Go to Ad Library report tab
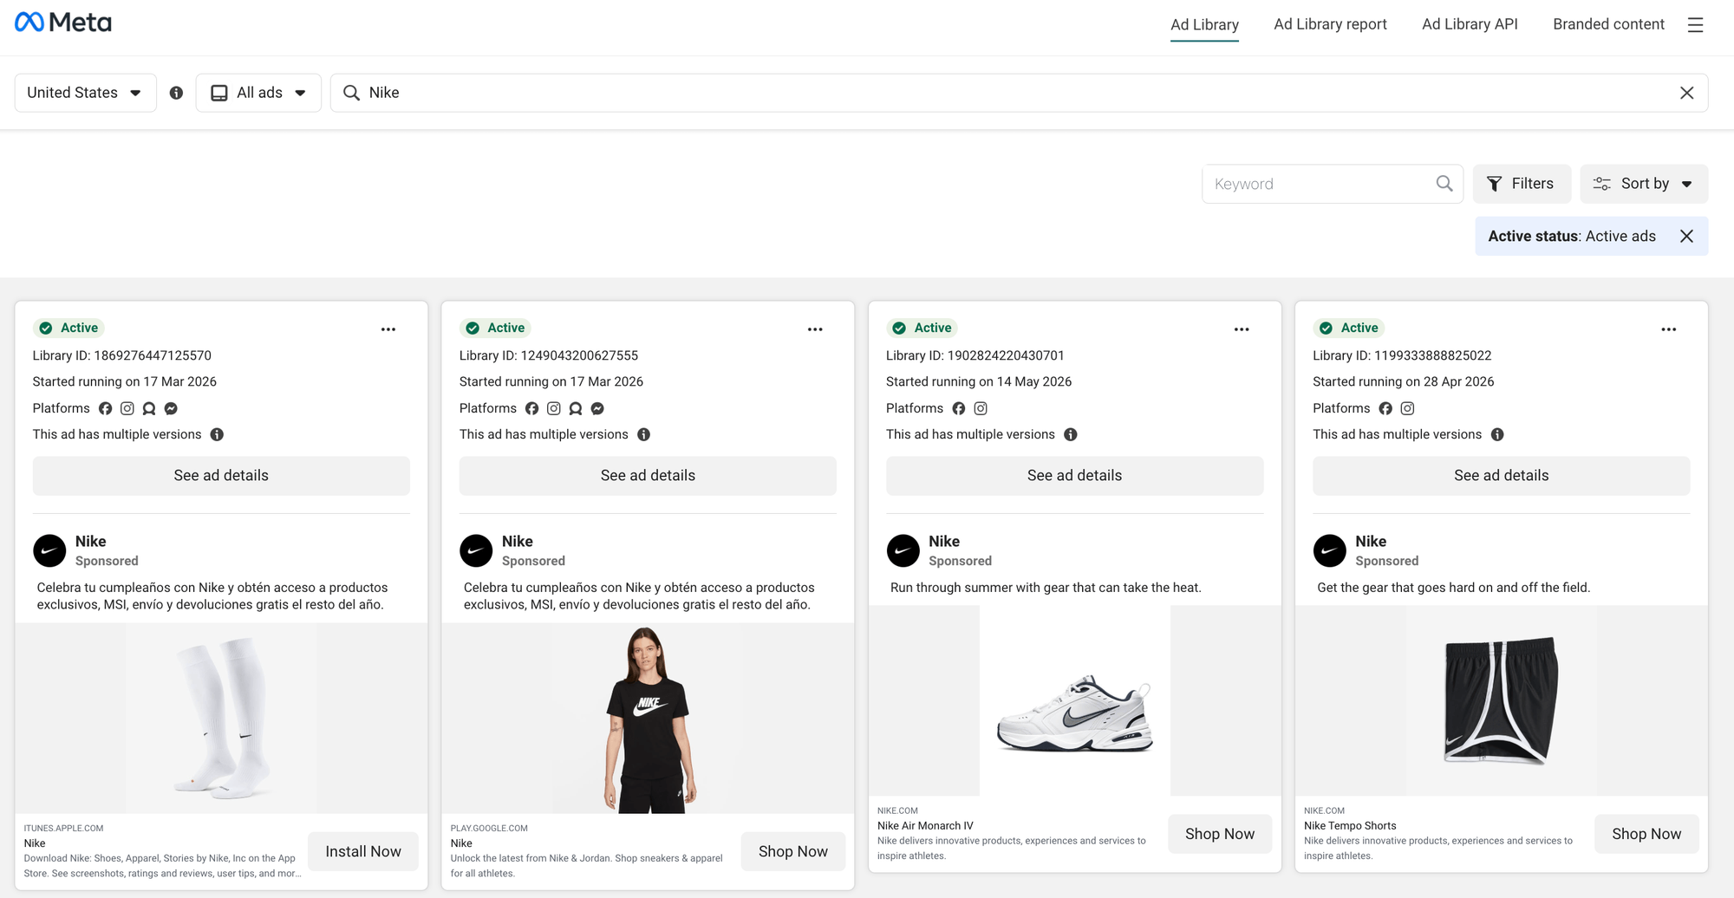 tap(1330, 24)
